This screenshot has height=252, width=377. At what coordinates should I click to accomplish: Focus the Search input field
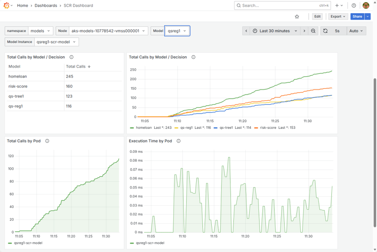pyautogui.click(x=283, y=5)
